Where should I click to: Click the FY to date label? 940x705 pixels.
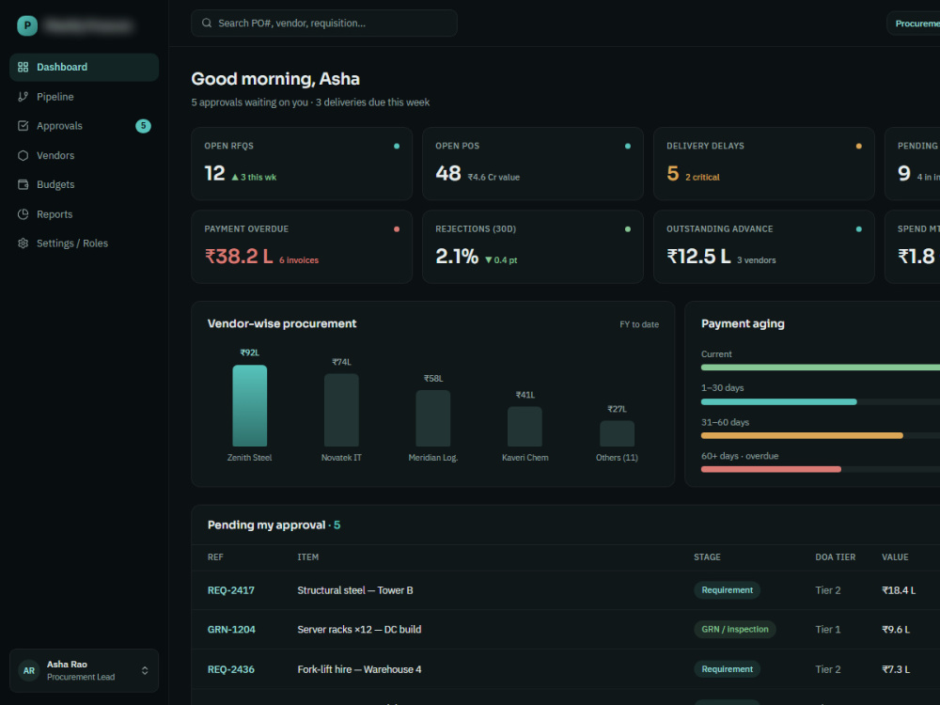click(639, 324)
